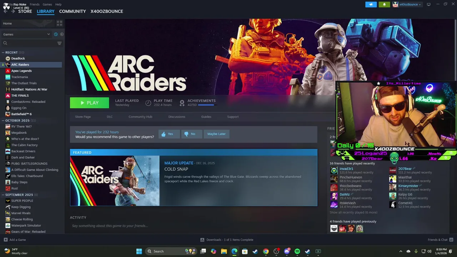Open the Games menu

[x=47, y=4]
